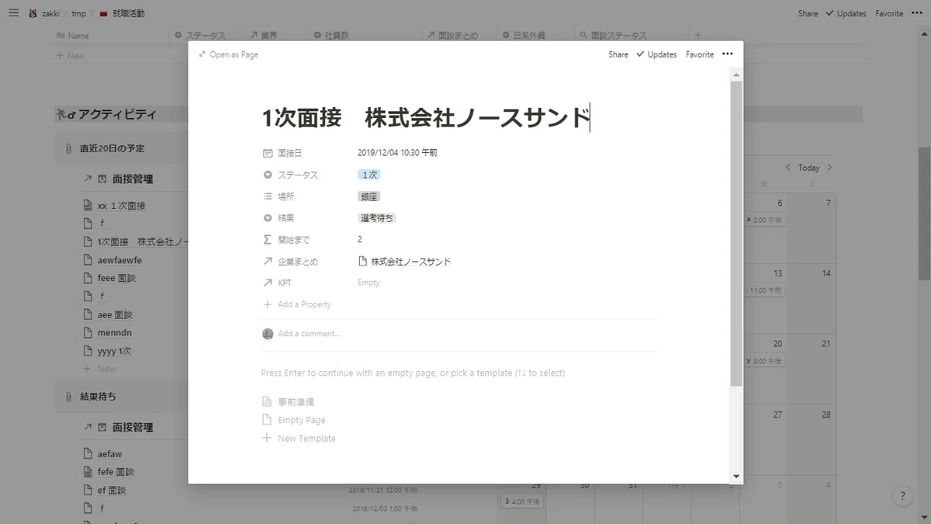Click the list icon beside 場所 property
This screenshot has width=931, height=524.
point(268,196)
